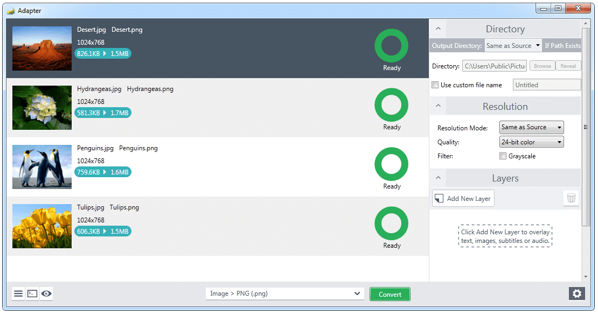Enable the Grayscale filter checkbox
The height and width of the screenshot is (314, 598).
click(503, 156)
